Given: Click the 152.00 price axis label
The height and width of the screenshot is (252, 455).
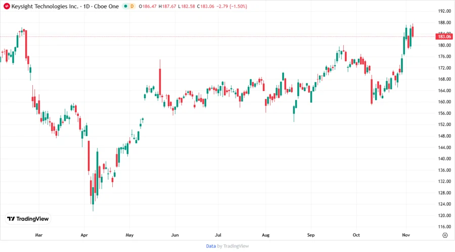Looking at the screenshot, I should click(x=444, y=124).
